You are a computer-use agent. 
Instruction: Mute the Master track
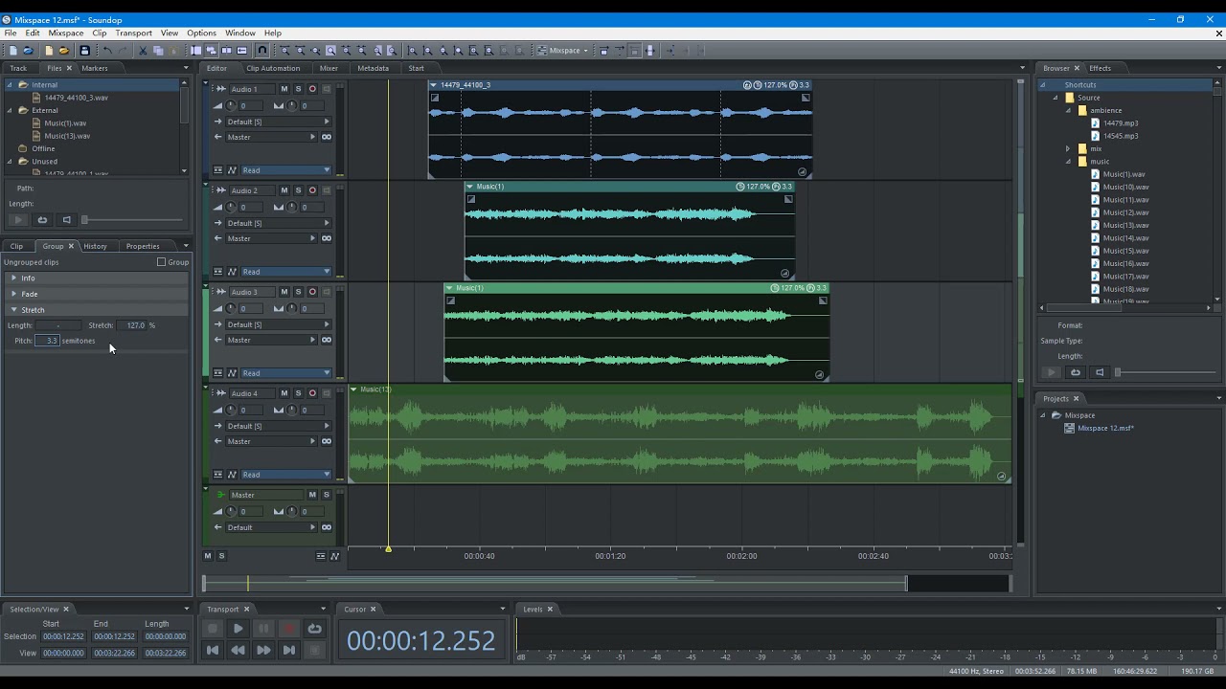(312, 495)
